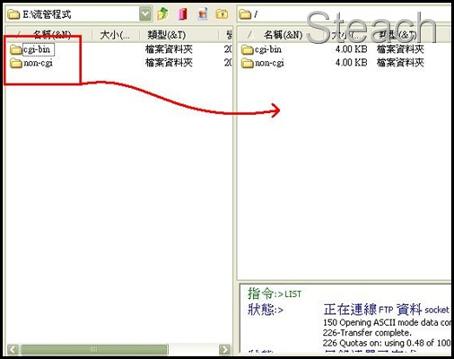Open the local path dropdown arrow
This screenshot has height=359, width=454.
coord(145,14)
